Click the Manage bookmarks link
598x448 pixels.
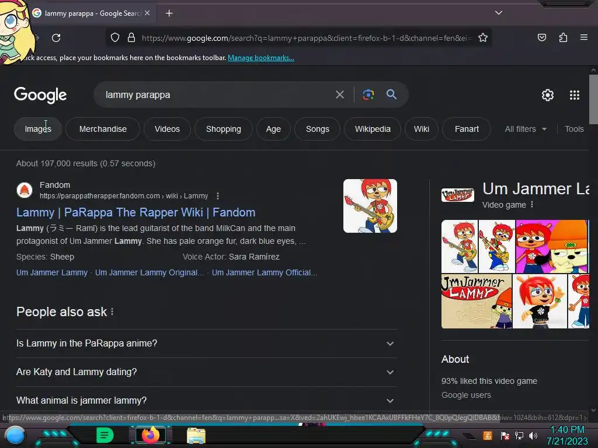[261, 58]
